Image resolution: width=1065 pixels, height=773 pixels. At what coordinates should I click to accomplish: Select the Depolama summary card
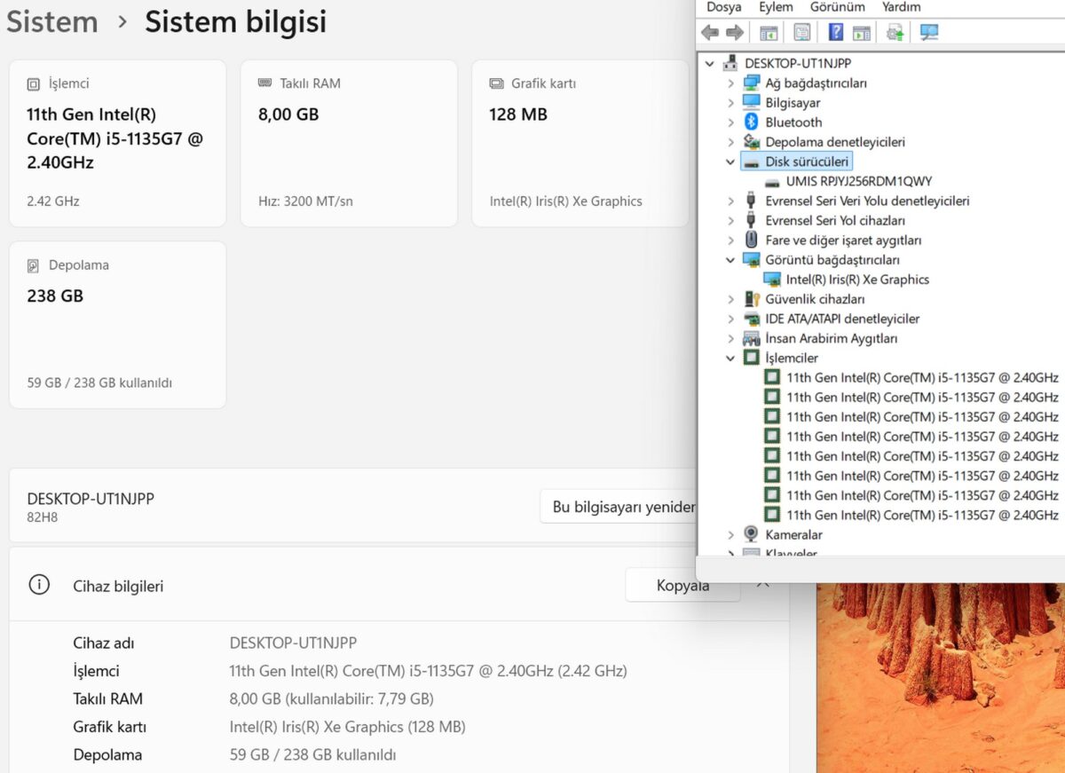117,325
